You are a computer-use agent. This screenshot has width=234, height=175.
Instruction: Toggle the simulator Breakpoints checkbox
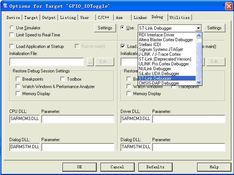click(18, 79)
